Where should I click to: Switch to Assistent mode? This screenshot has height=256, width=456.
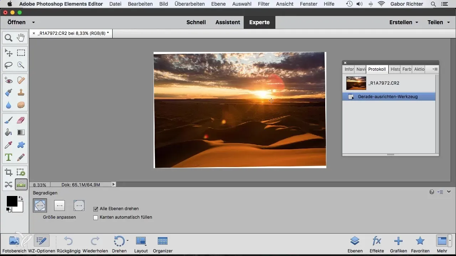[x=228, y=22]
